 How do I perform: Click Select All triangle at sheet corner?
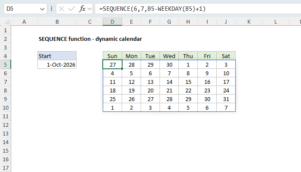click(7, 21)
